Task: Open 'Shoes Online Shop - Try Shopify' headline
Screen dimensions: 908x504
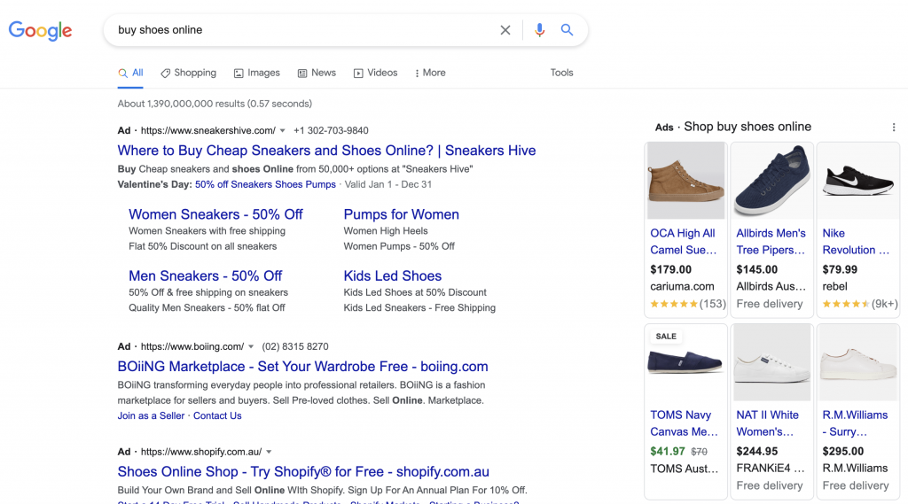Action: (303, 472)
